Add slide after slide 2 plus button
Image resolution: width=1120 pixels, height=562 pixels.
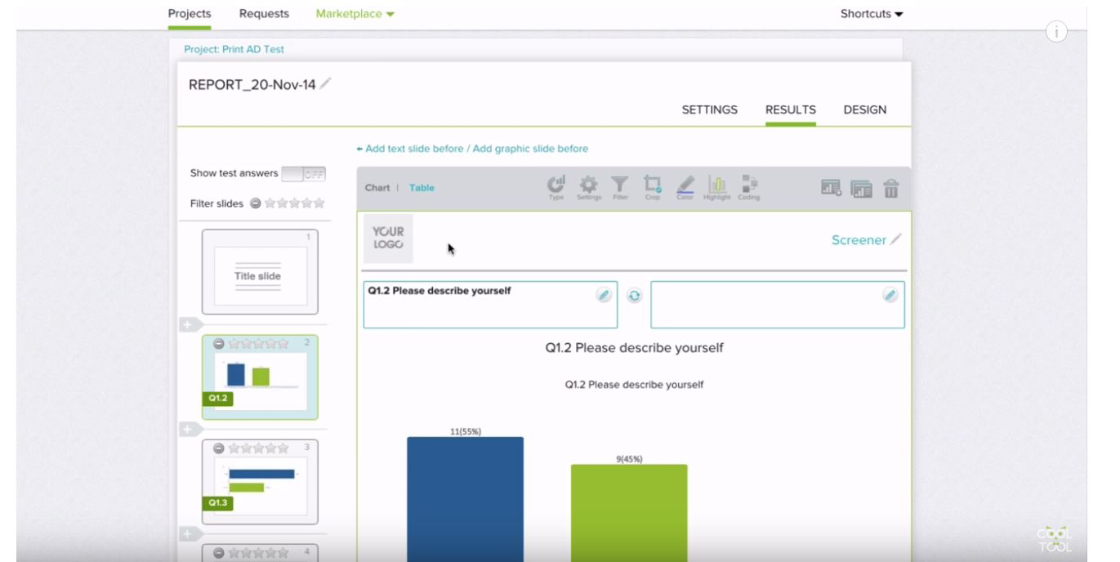[x=190, y=430]
